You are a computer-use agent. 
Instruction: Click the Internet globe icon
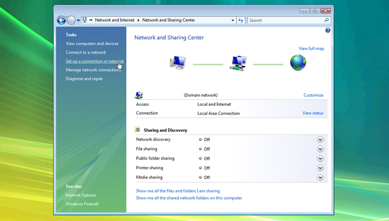pyautogui.click(x=298, y=63)
